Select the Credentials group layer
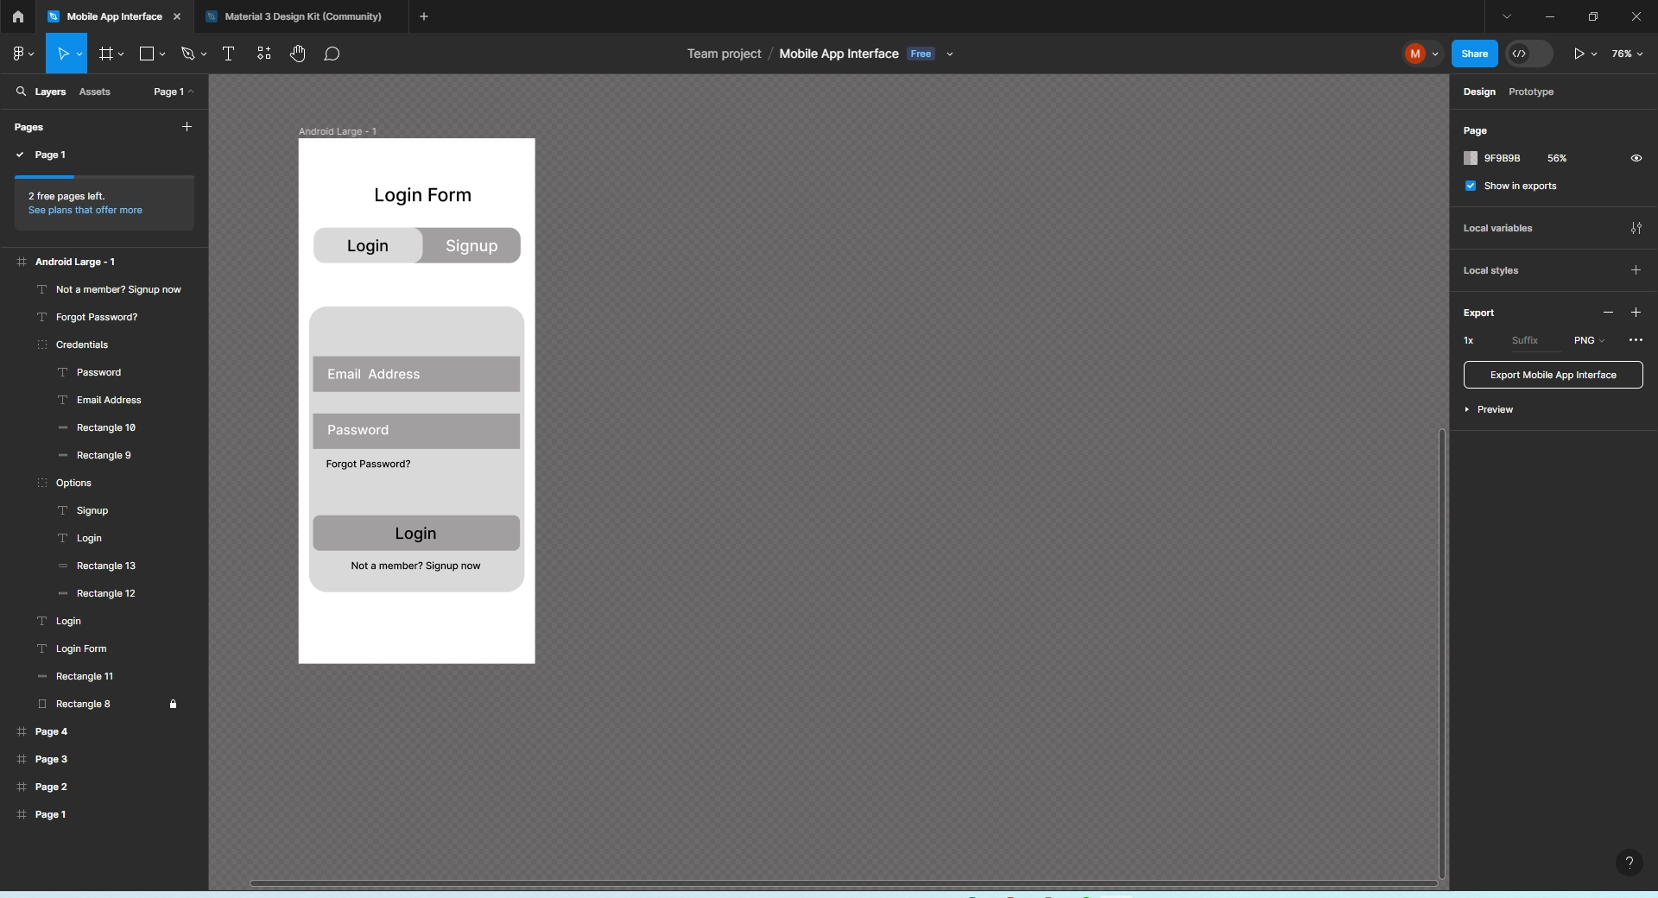Image resolution: width=1658 pixels, height=898 pixels. (104, 345)
